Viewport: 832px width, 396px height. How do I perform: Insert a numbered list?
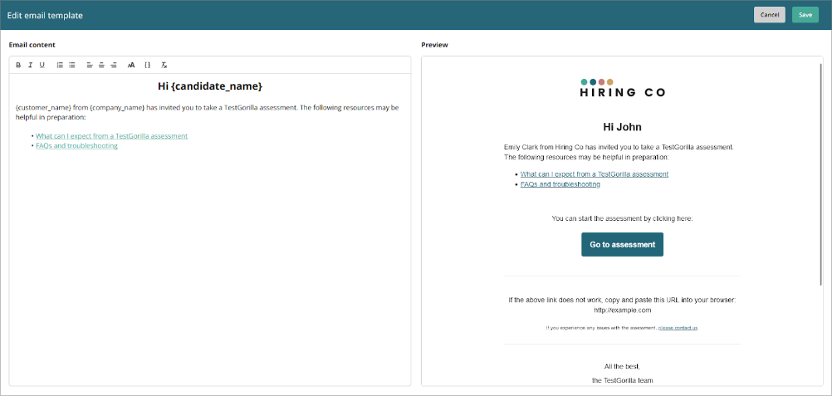(60, 65)
